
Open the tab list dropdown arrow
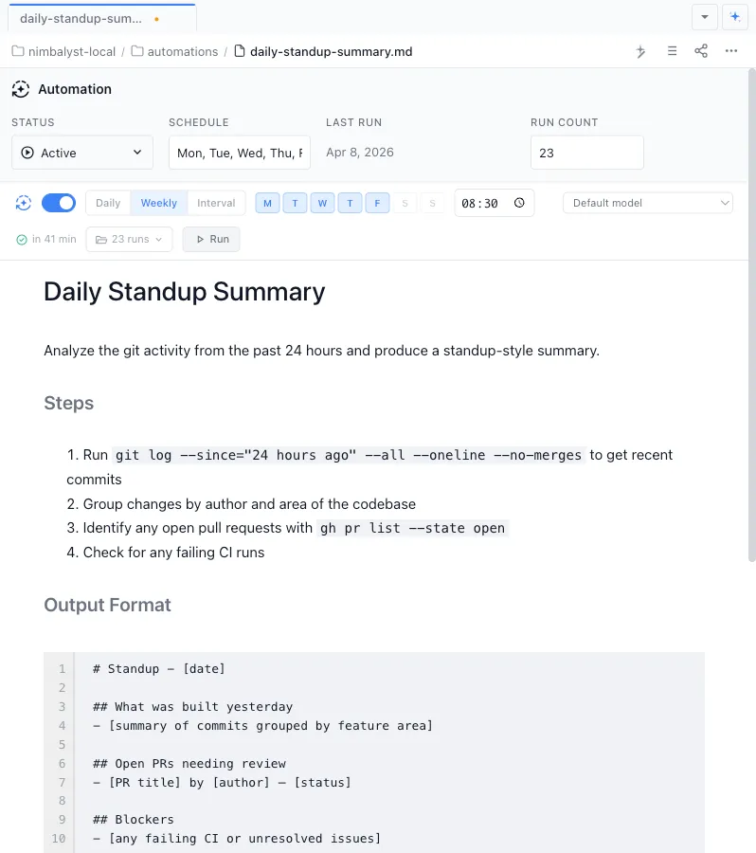point(704,17)
